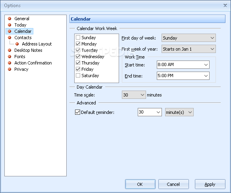Uncheck Tuesday in the work week
231x193 pixels.
point(78,50)
